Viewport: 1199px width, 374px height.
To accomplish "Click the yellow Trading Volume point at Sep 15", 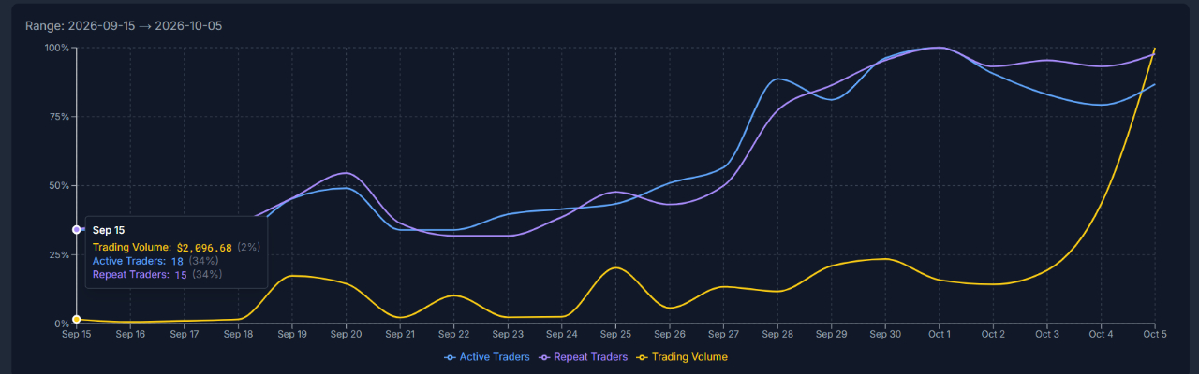I will click(x=77, y=320).
